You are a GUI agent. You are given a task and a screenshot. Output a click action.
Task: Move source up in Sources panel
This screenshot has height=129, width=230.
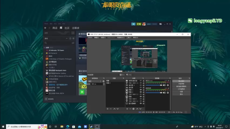coord(137,109)
